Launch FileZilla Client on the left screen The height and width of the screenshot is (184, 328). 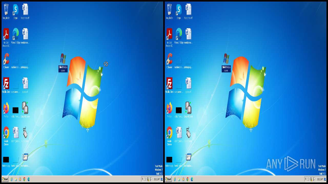[6, 85]
